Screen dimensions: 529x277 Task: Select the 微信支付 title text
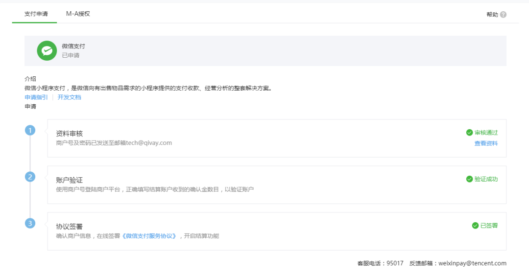point(73,46)
